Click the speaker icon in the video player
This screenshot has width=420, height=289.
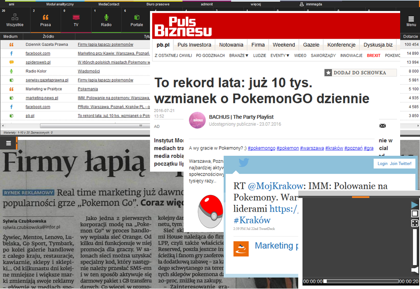pyautogui.click(x=415, y=270)
